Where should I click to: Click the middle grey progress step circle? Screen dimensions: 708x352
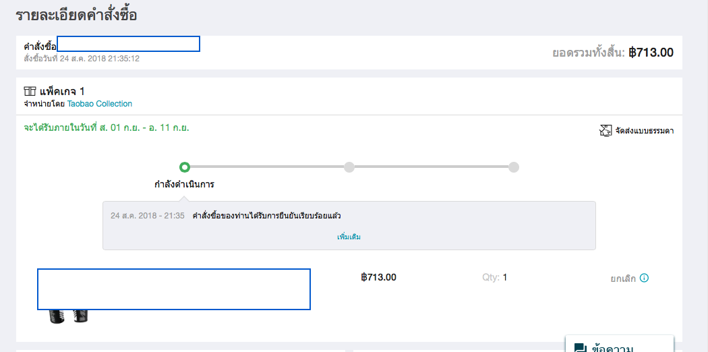pos(349,167)
